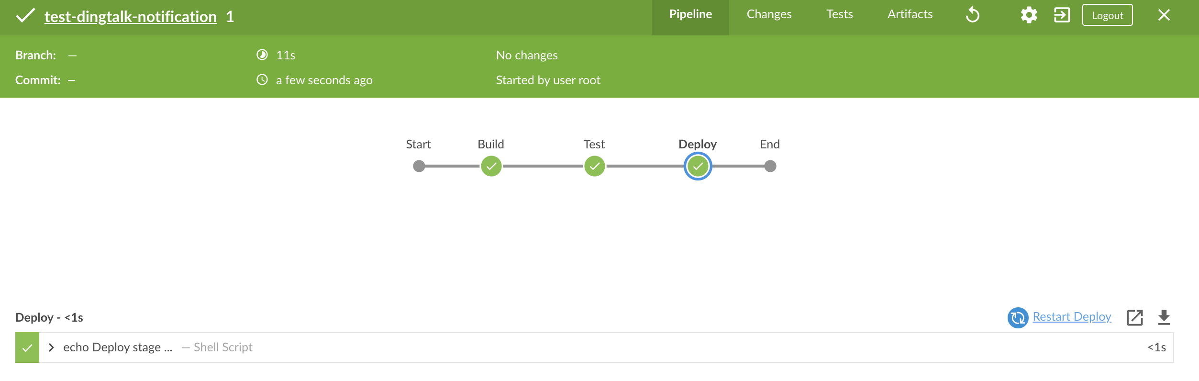Select the Deploy stage node

click(x=698, y=167)
